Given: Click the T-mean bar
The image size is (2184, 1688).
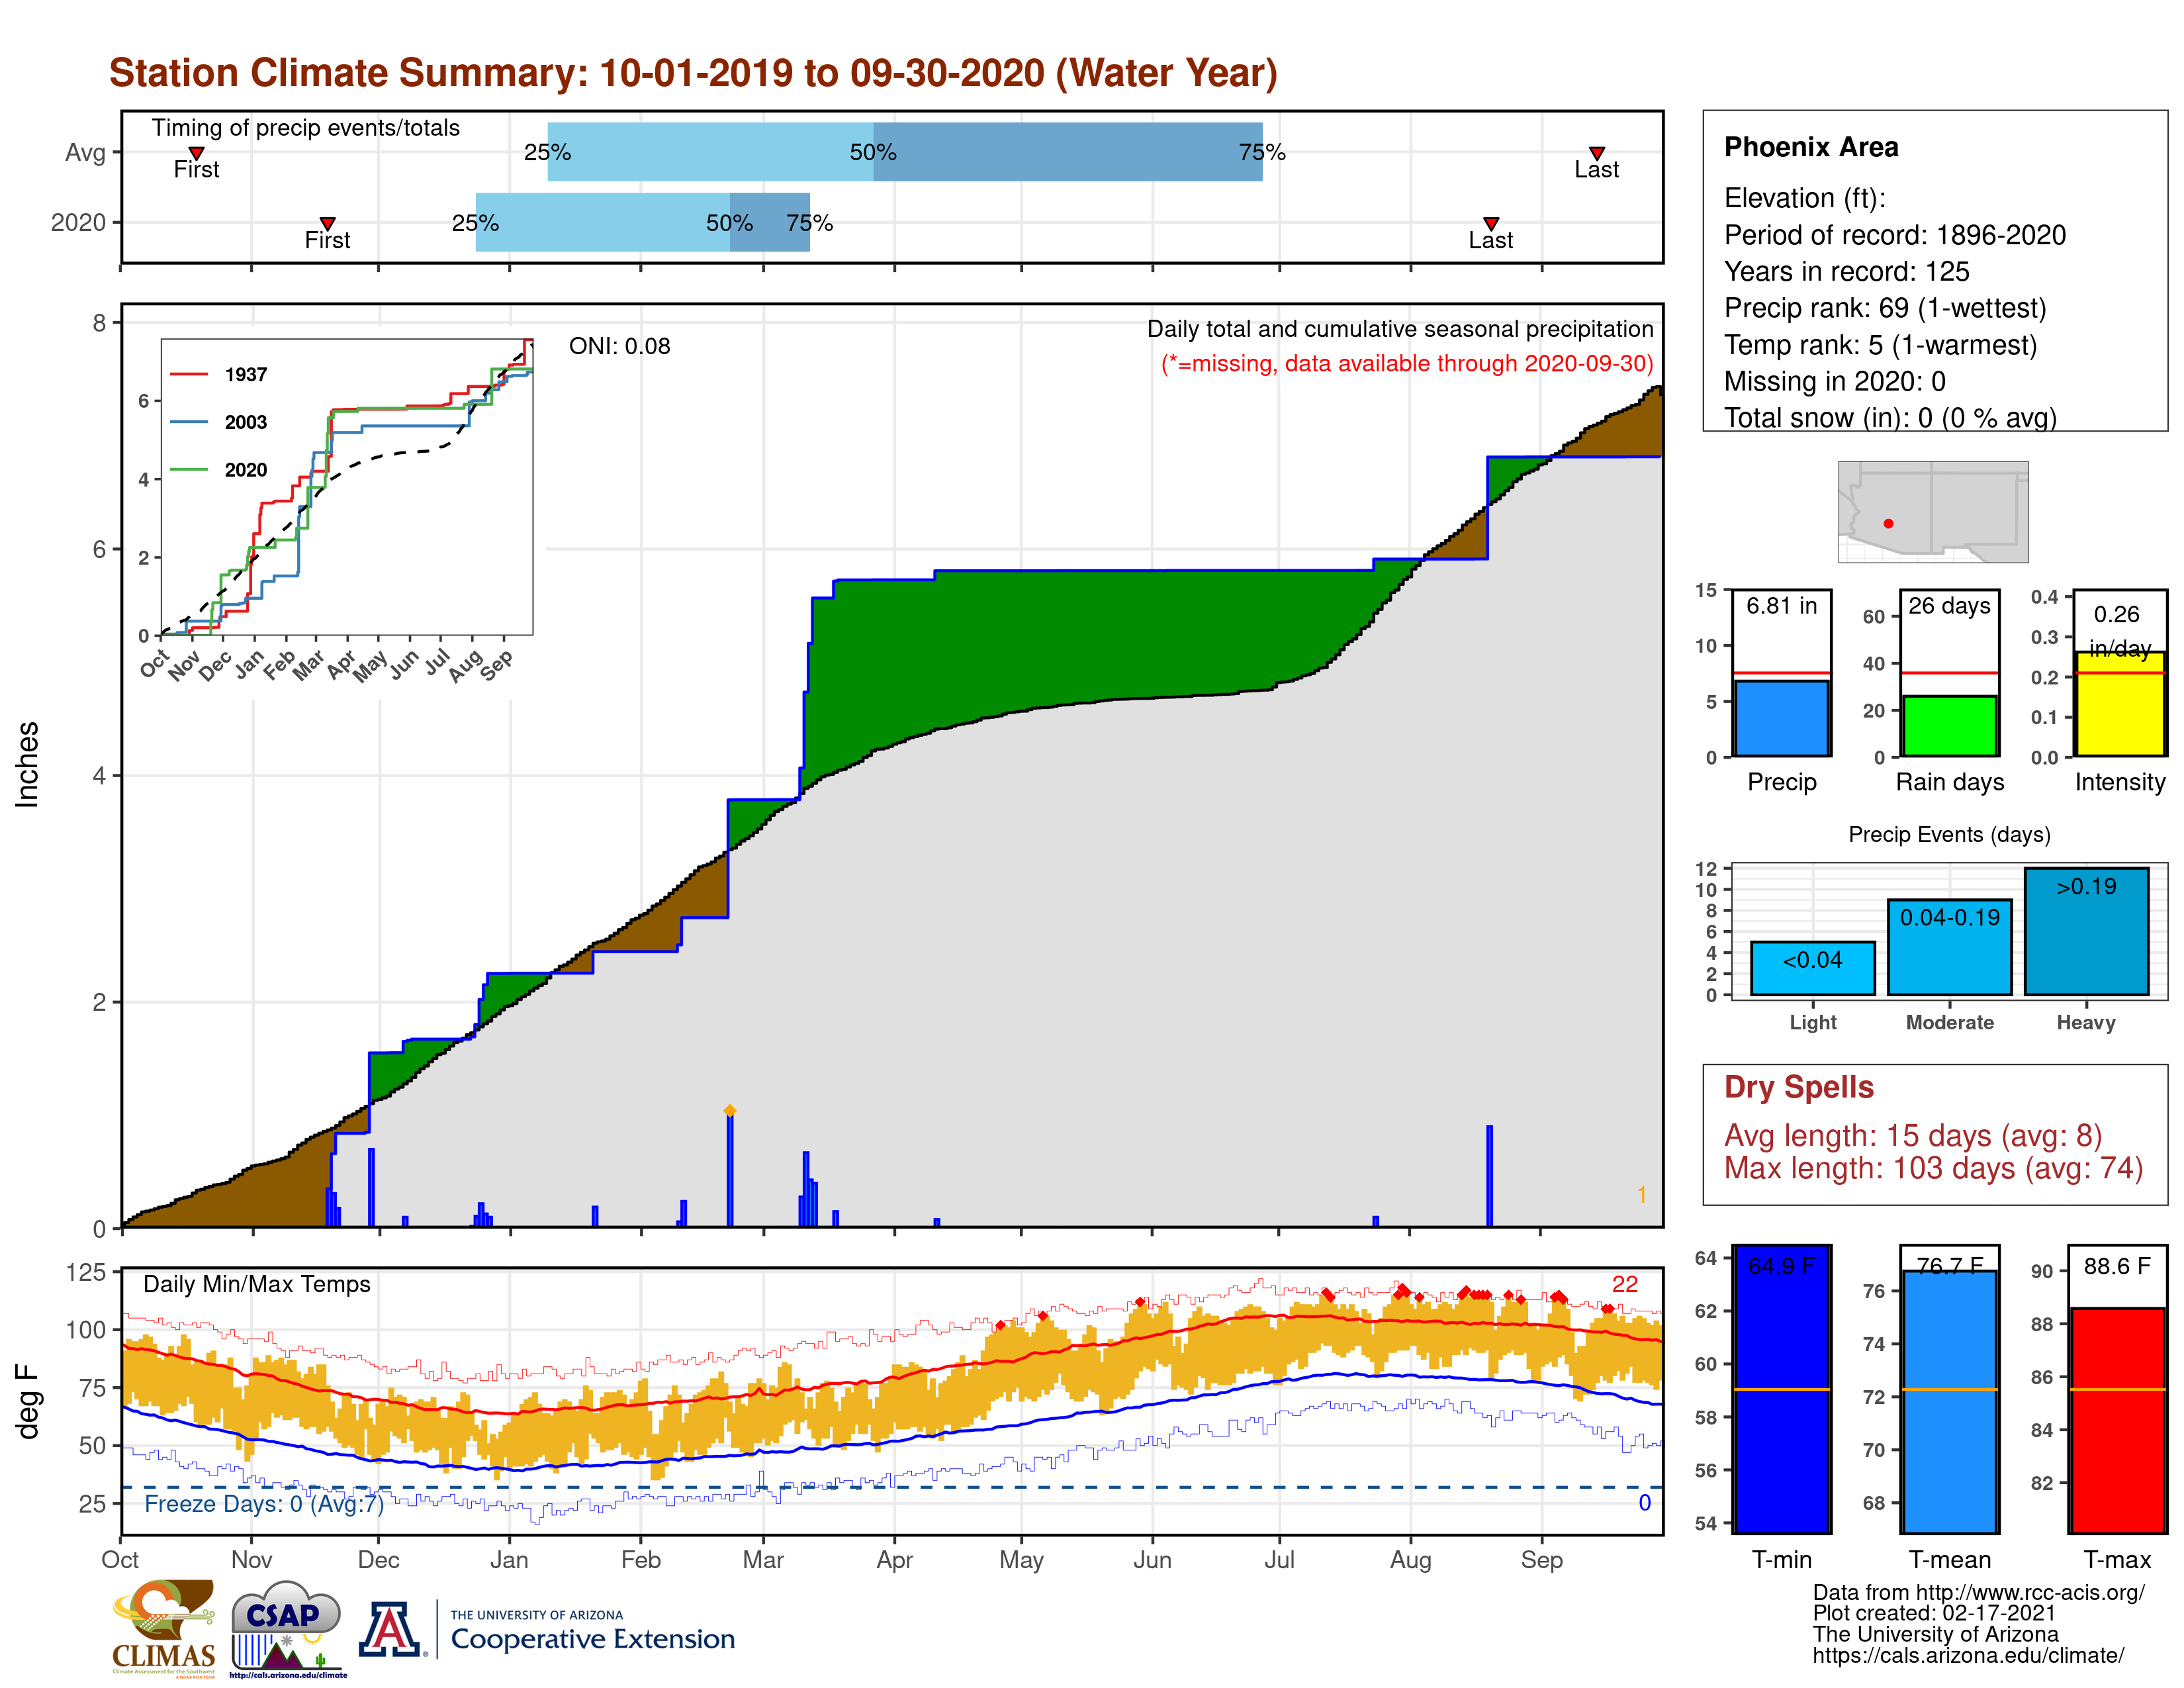Looking at the screenshot, I should click(x=1949, y=1401).
